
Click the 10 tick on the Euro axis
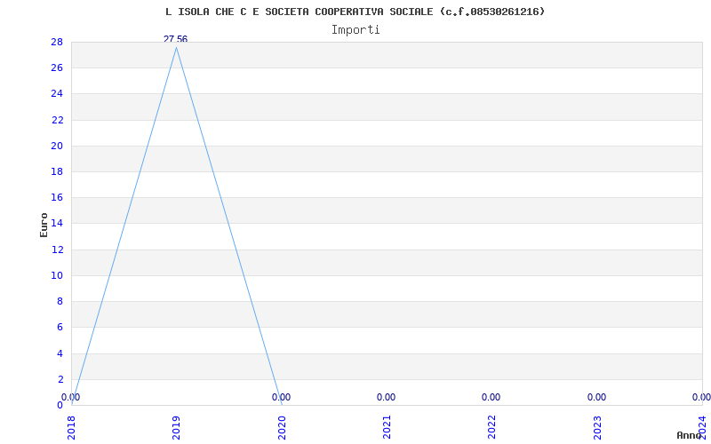pyautogui.click(x=57, y=275)
